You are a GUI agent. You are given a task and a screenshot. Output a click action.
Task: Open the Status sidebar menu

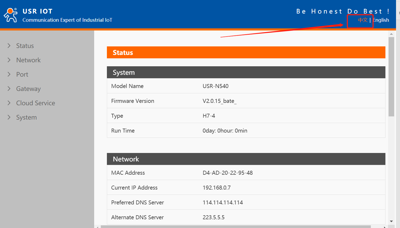point(25,46)
